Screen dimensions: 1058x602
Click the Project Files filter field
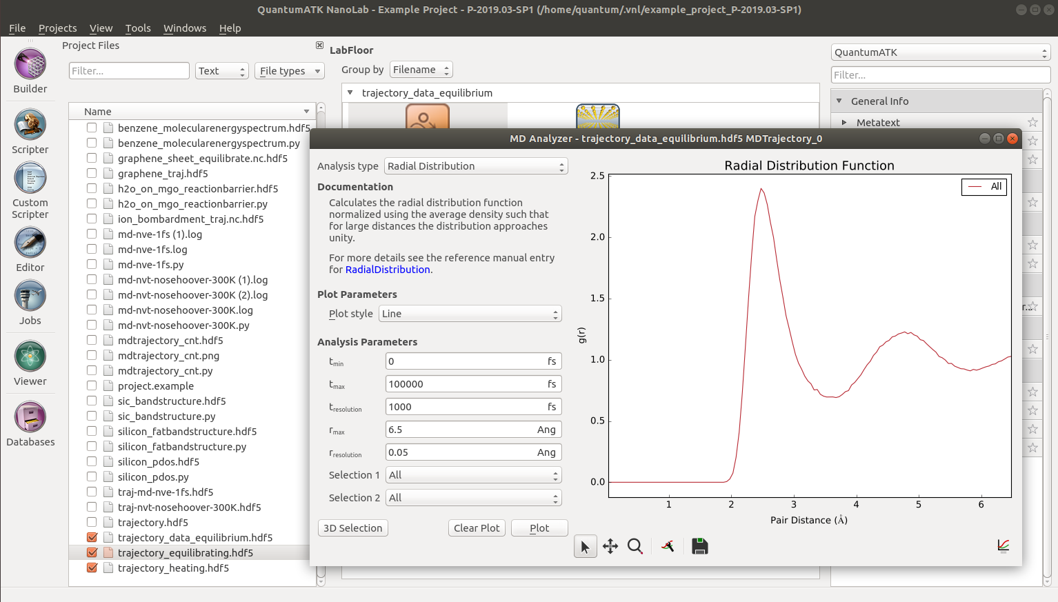(x=129, y=70)
